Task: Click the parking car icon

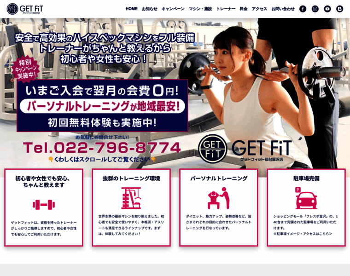Action: 306,198
